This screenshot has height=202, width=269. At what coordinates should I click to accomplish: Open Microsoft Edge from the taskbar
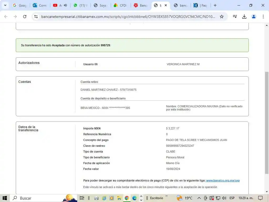[134, 198]
